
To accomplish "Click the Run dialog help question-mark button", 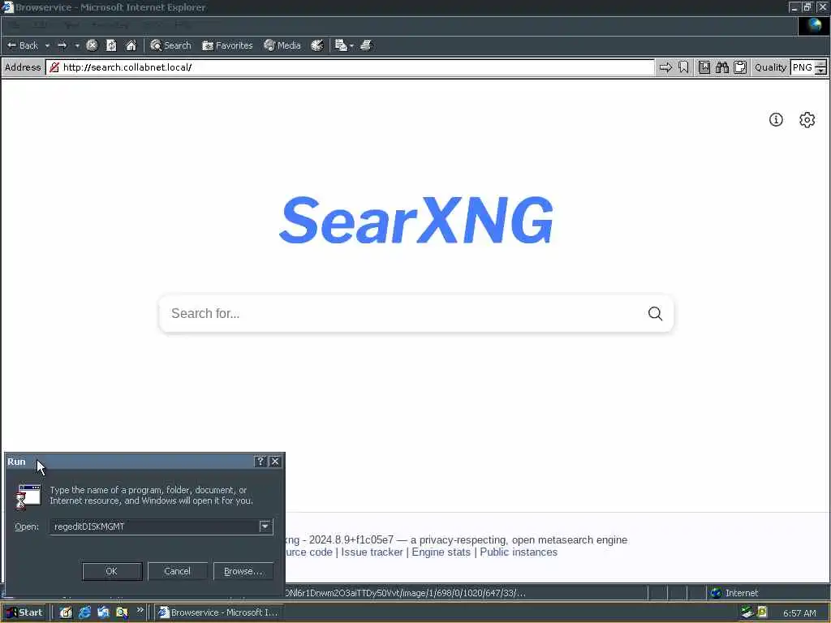I will 260,462.
